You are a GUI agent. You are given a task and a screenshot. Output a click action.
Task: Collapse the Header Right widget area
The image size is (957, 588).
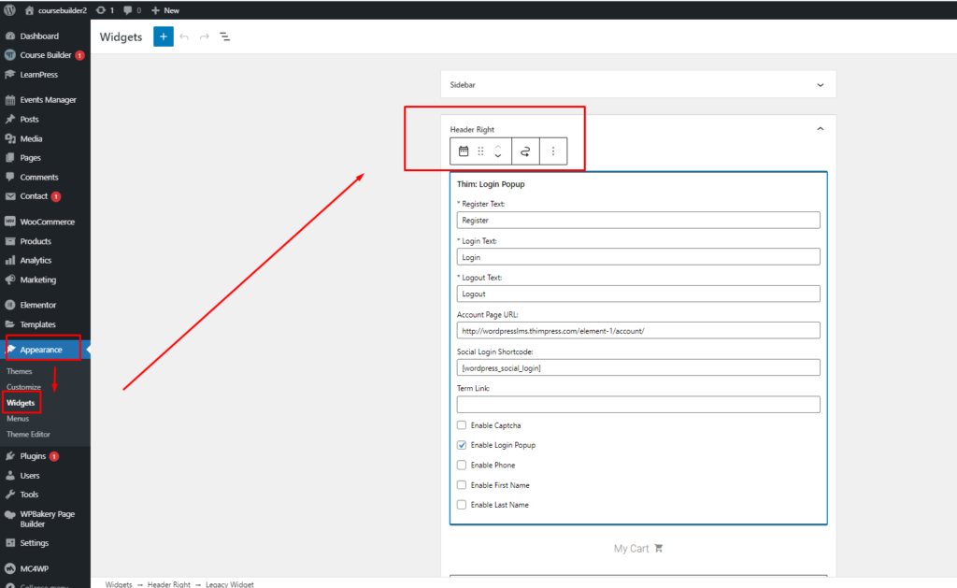click(x=821, y=129)
